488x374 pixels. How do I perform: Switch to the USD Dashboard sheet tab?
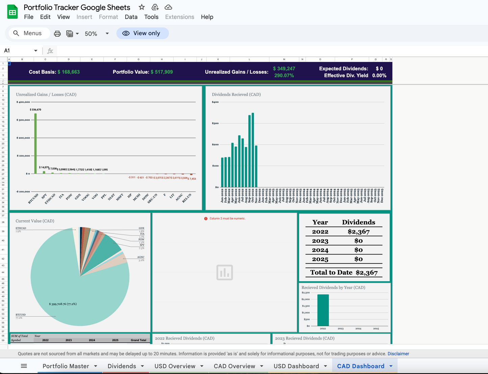[x=296, y=366]
